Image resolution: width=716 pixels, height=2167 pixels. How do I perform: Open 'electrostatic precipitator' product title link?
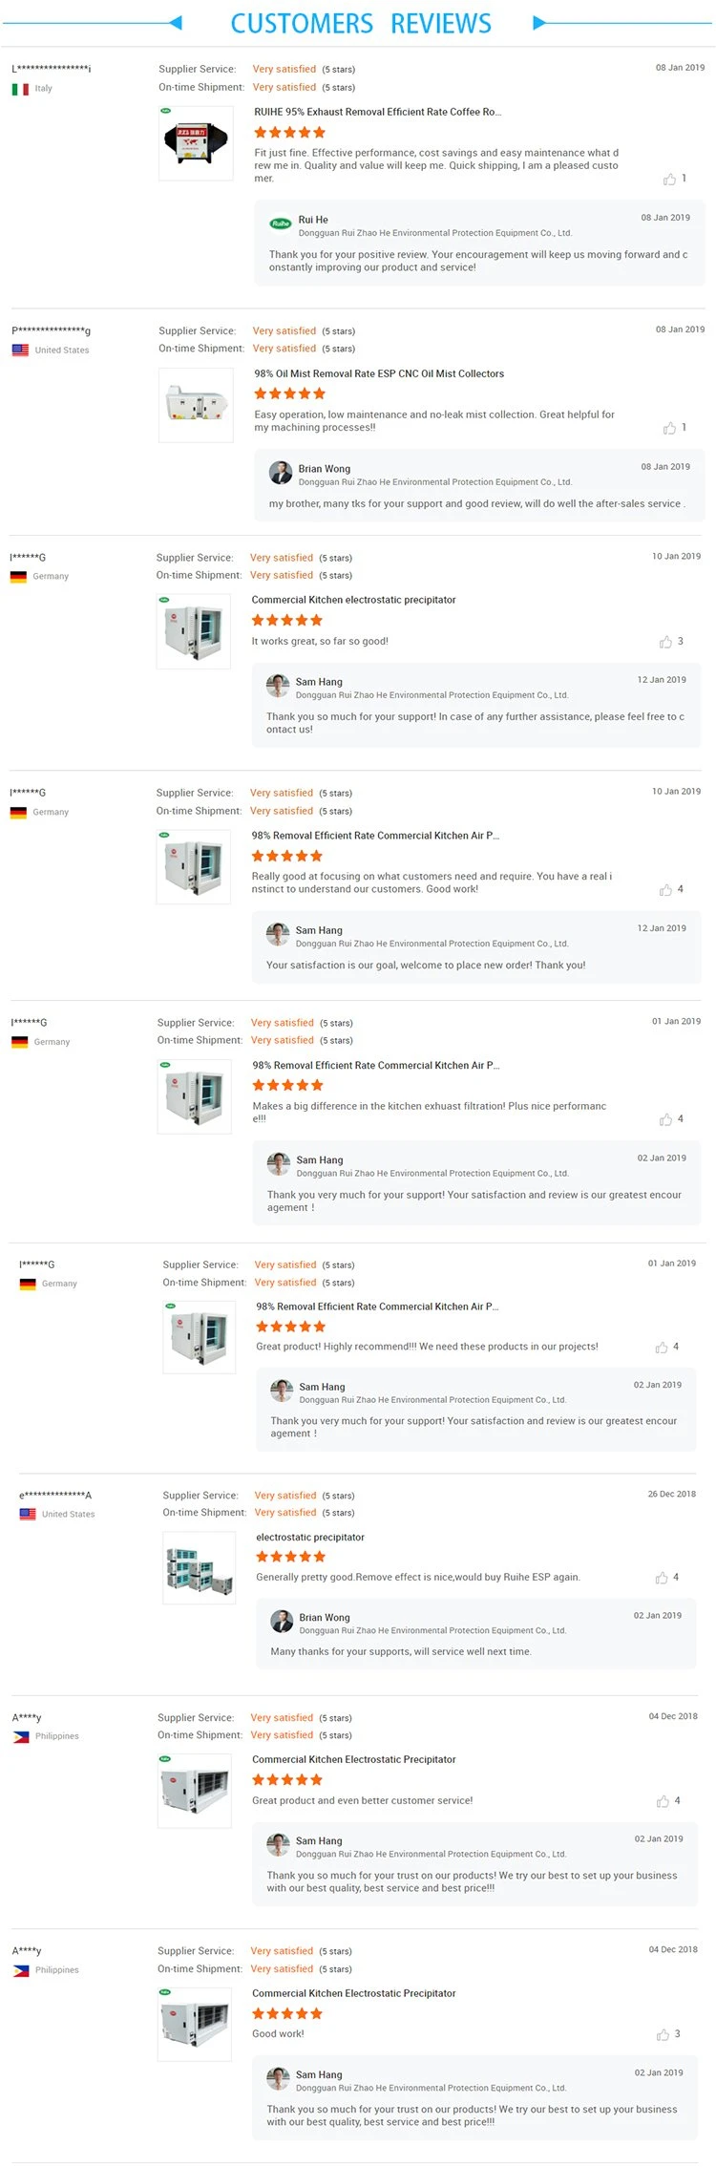(x=310, y=1537)
